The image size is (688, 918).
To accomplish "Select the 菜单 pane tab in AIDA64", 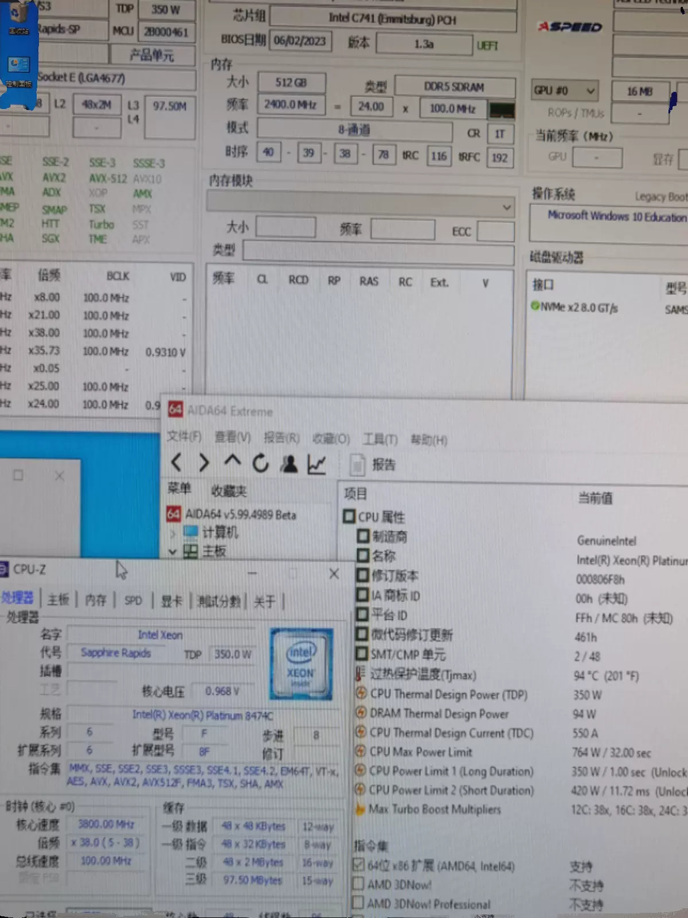I will [x=179, y=489].
